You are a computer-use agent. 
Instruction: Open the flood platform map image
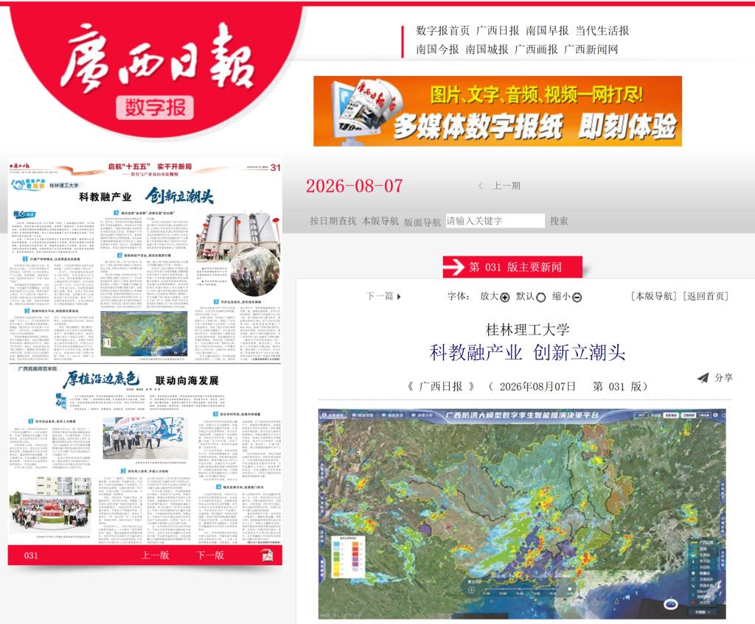(522, 513)
